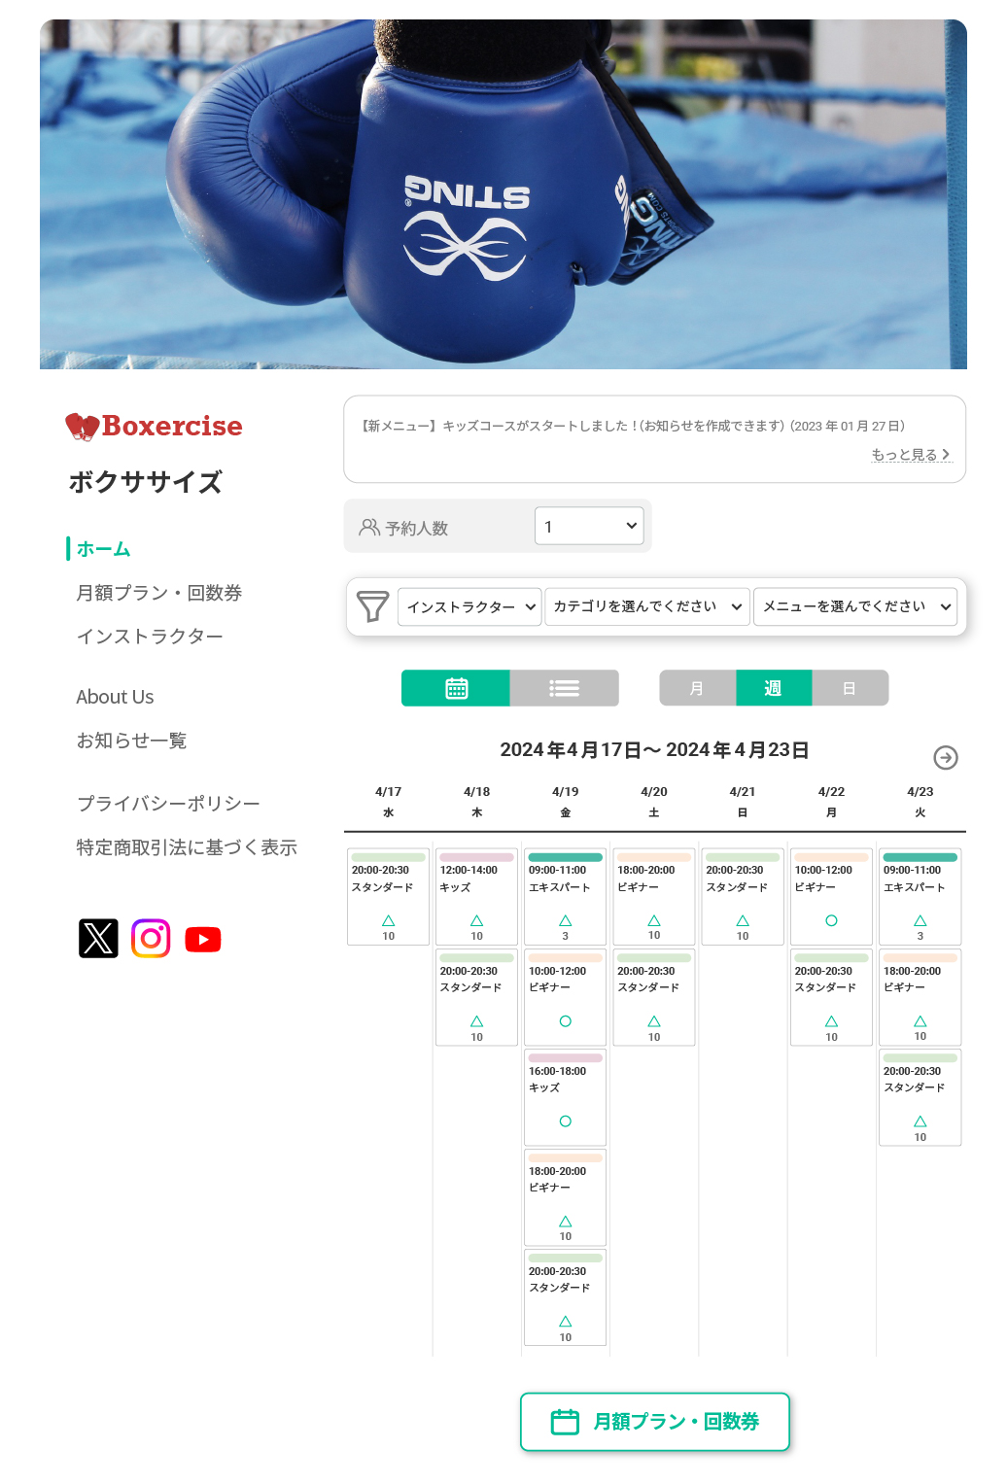
Task: Open 月額プラン・回数券 in sidebar menu
Action: [159, 593]
